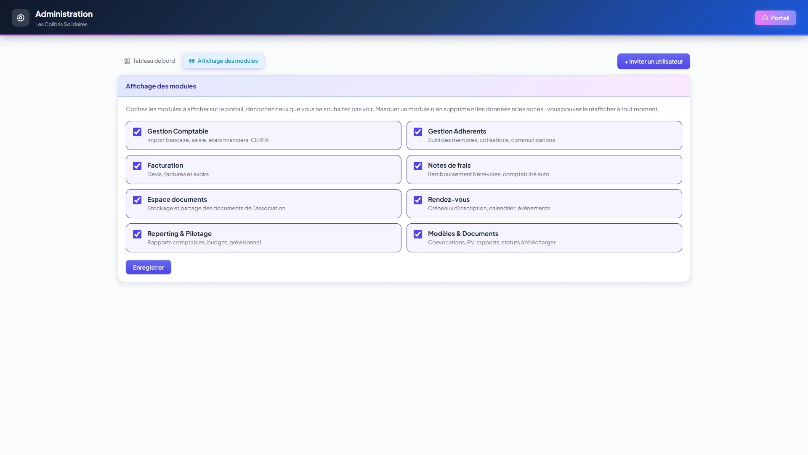This screenshot has height=455, width=808.
Task: Click the Les Colibris Solidaires subtitle
Action: [x=61, y=24]
